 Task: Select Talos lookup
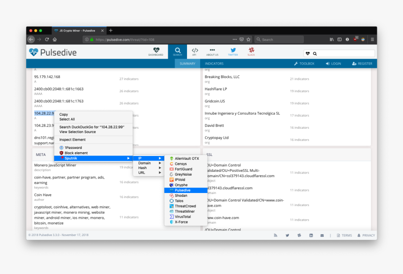click(186, 201)
